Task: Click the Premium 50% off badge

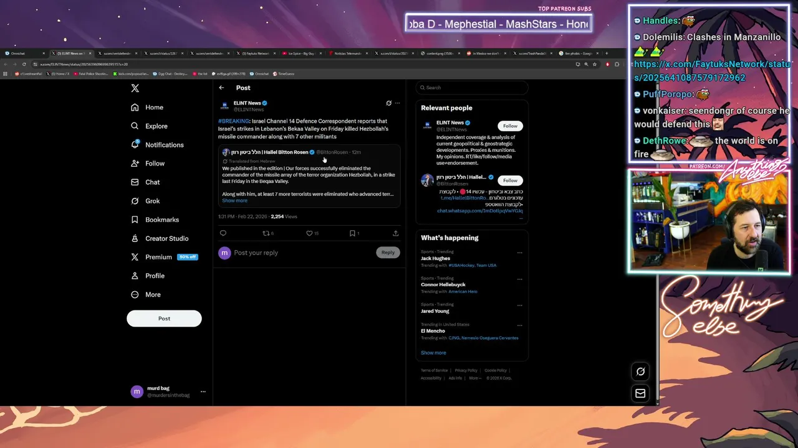Action: (x=187, y=257)
